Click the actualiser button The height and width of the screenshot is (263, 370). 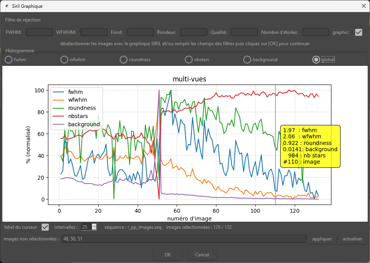pos(352,239)
